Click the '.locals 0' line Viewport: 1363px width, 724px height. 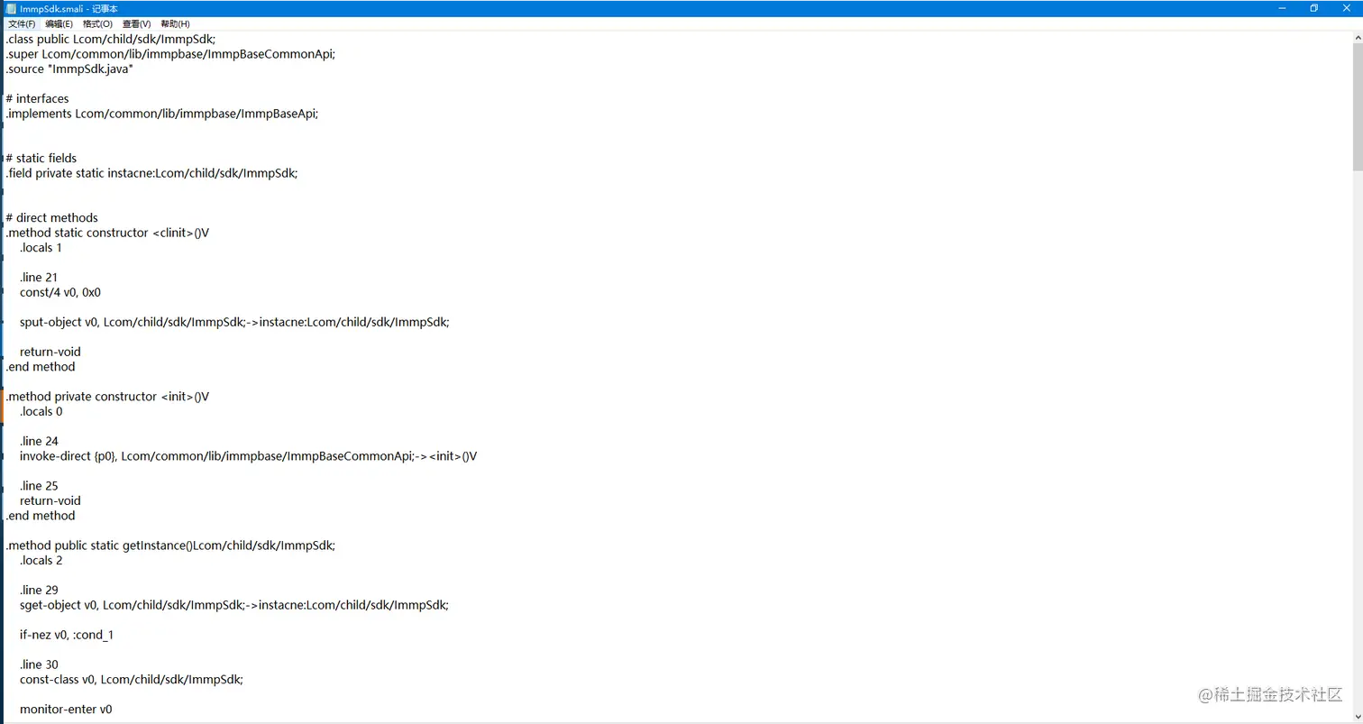coord(41,411)
